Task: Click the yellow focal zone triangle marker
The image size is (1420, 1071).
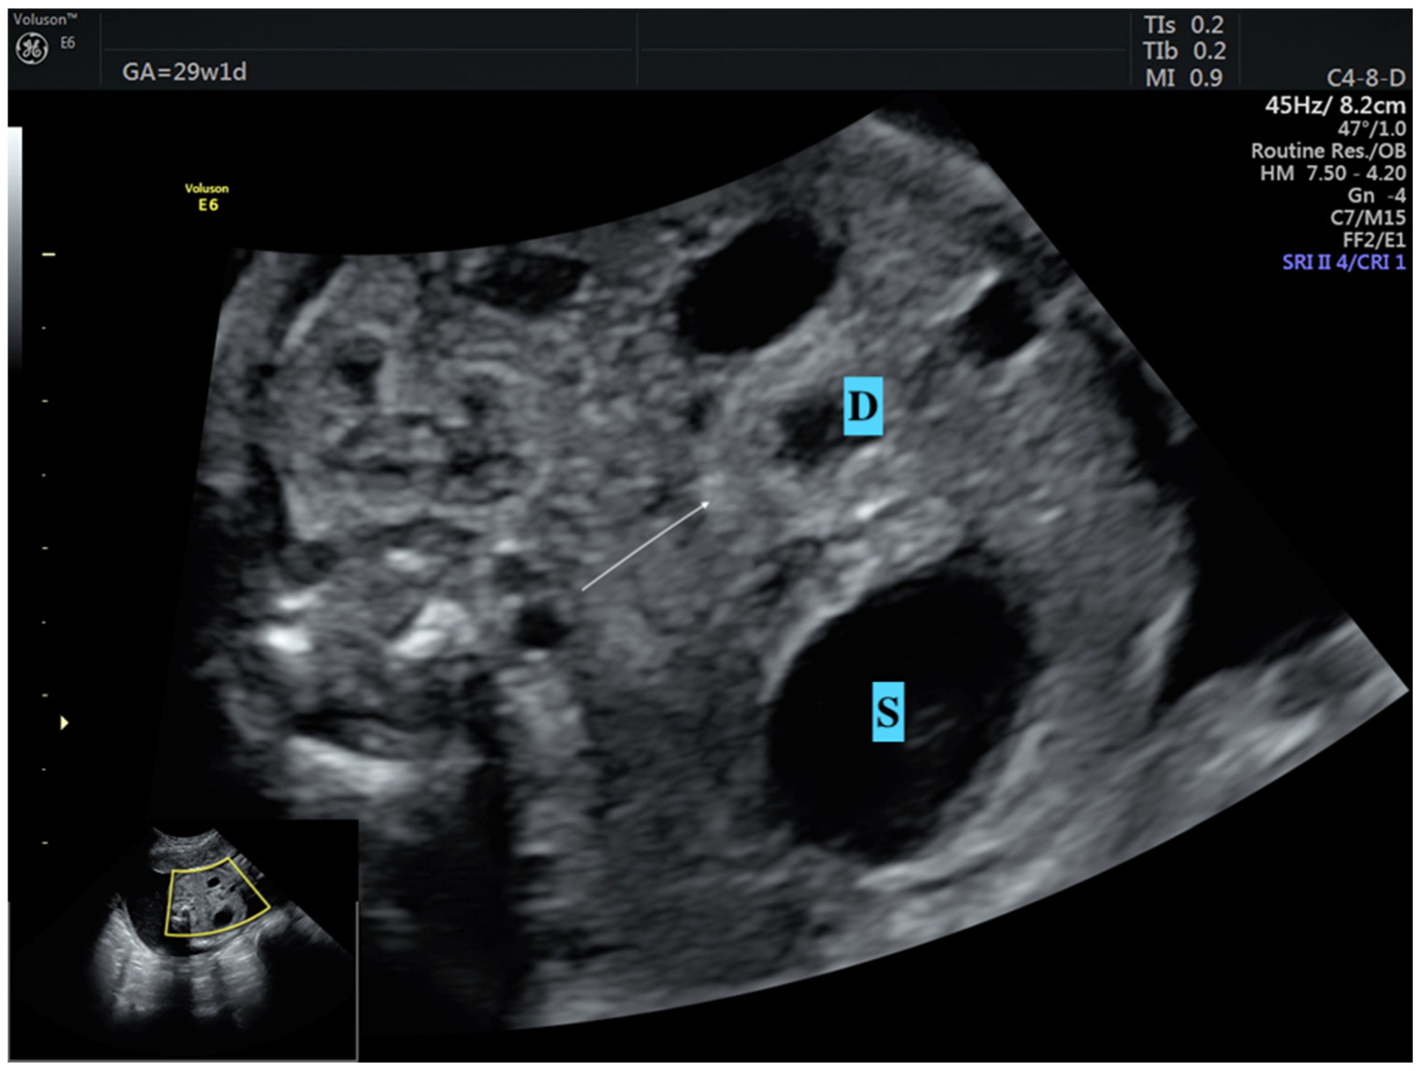Action: click(x=63, y=723)
